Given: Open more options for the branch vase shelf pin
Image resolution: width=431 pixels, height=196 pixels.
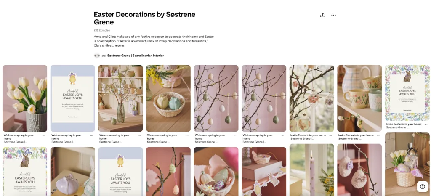Looking at the screenshot, I should [x=139, y=135].
